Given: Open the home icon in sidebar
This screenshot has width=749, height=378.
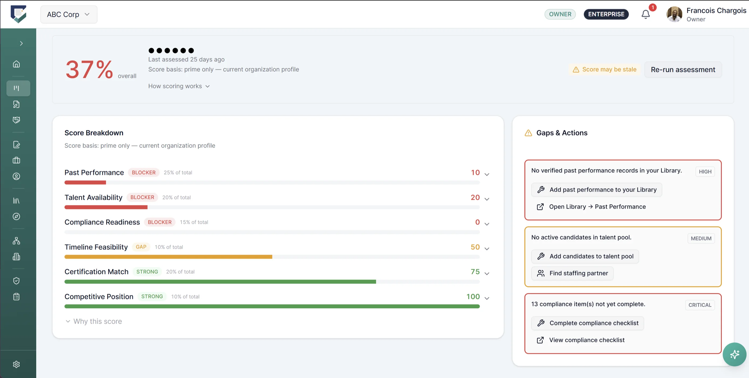Looking at the screenshot, I should (16, 64).
